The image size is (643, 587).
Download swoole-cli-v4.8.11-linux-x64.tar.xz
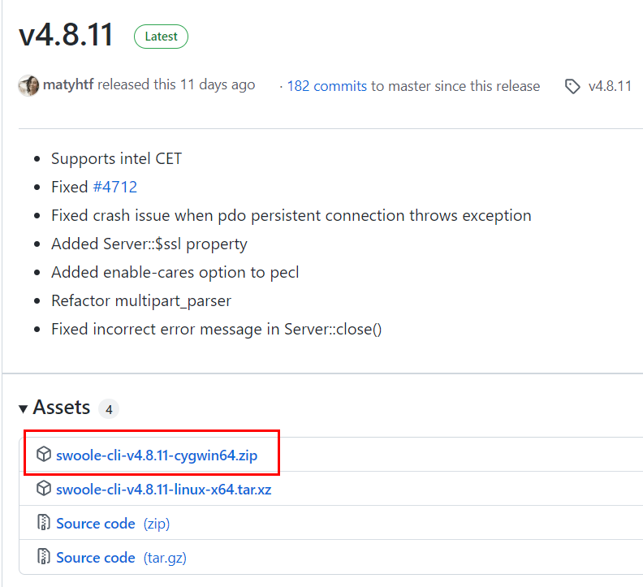(x=163, y=489)
